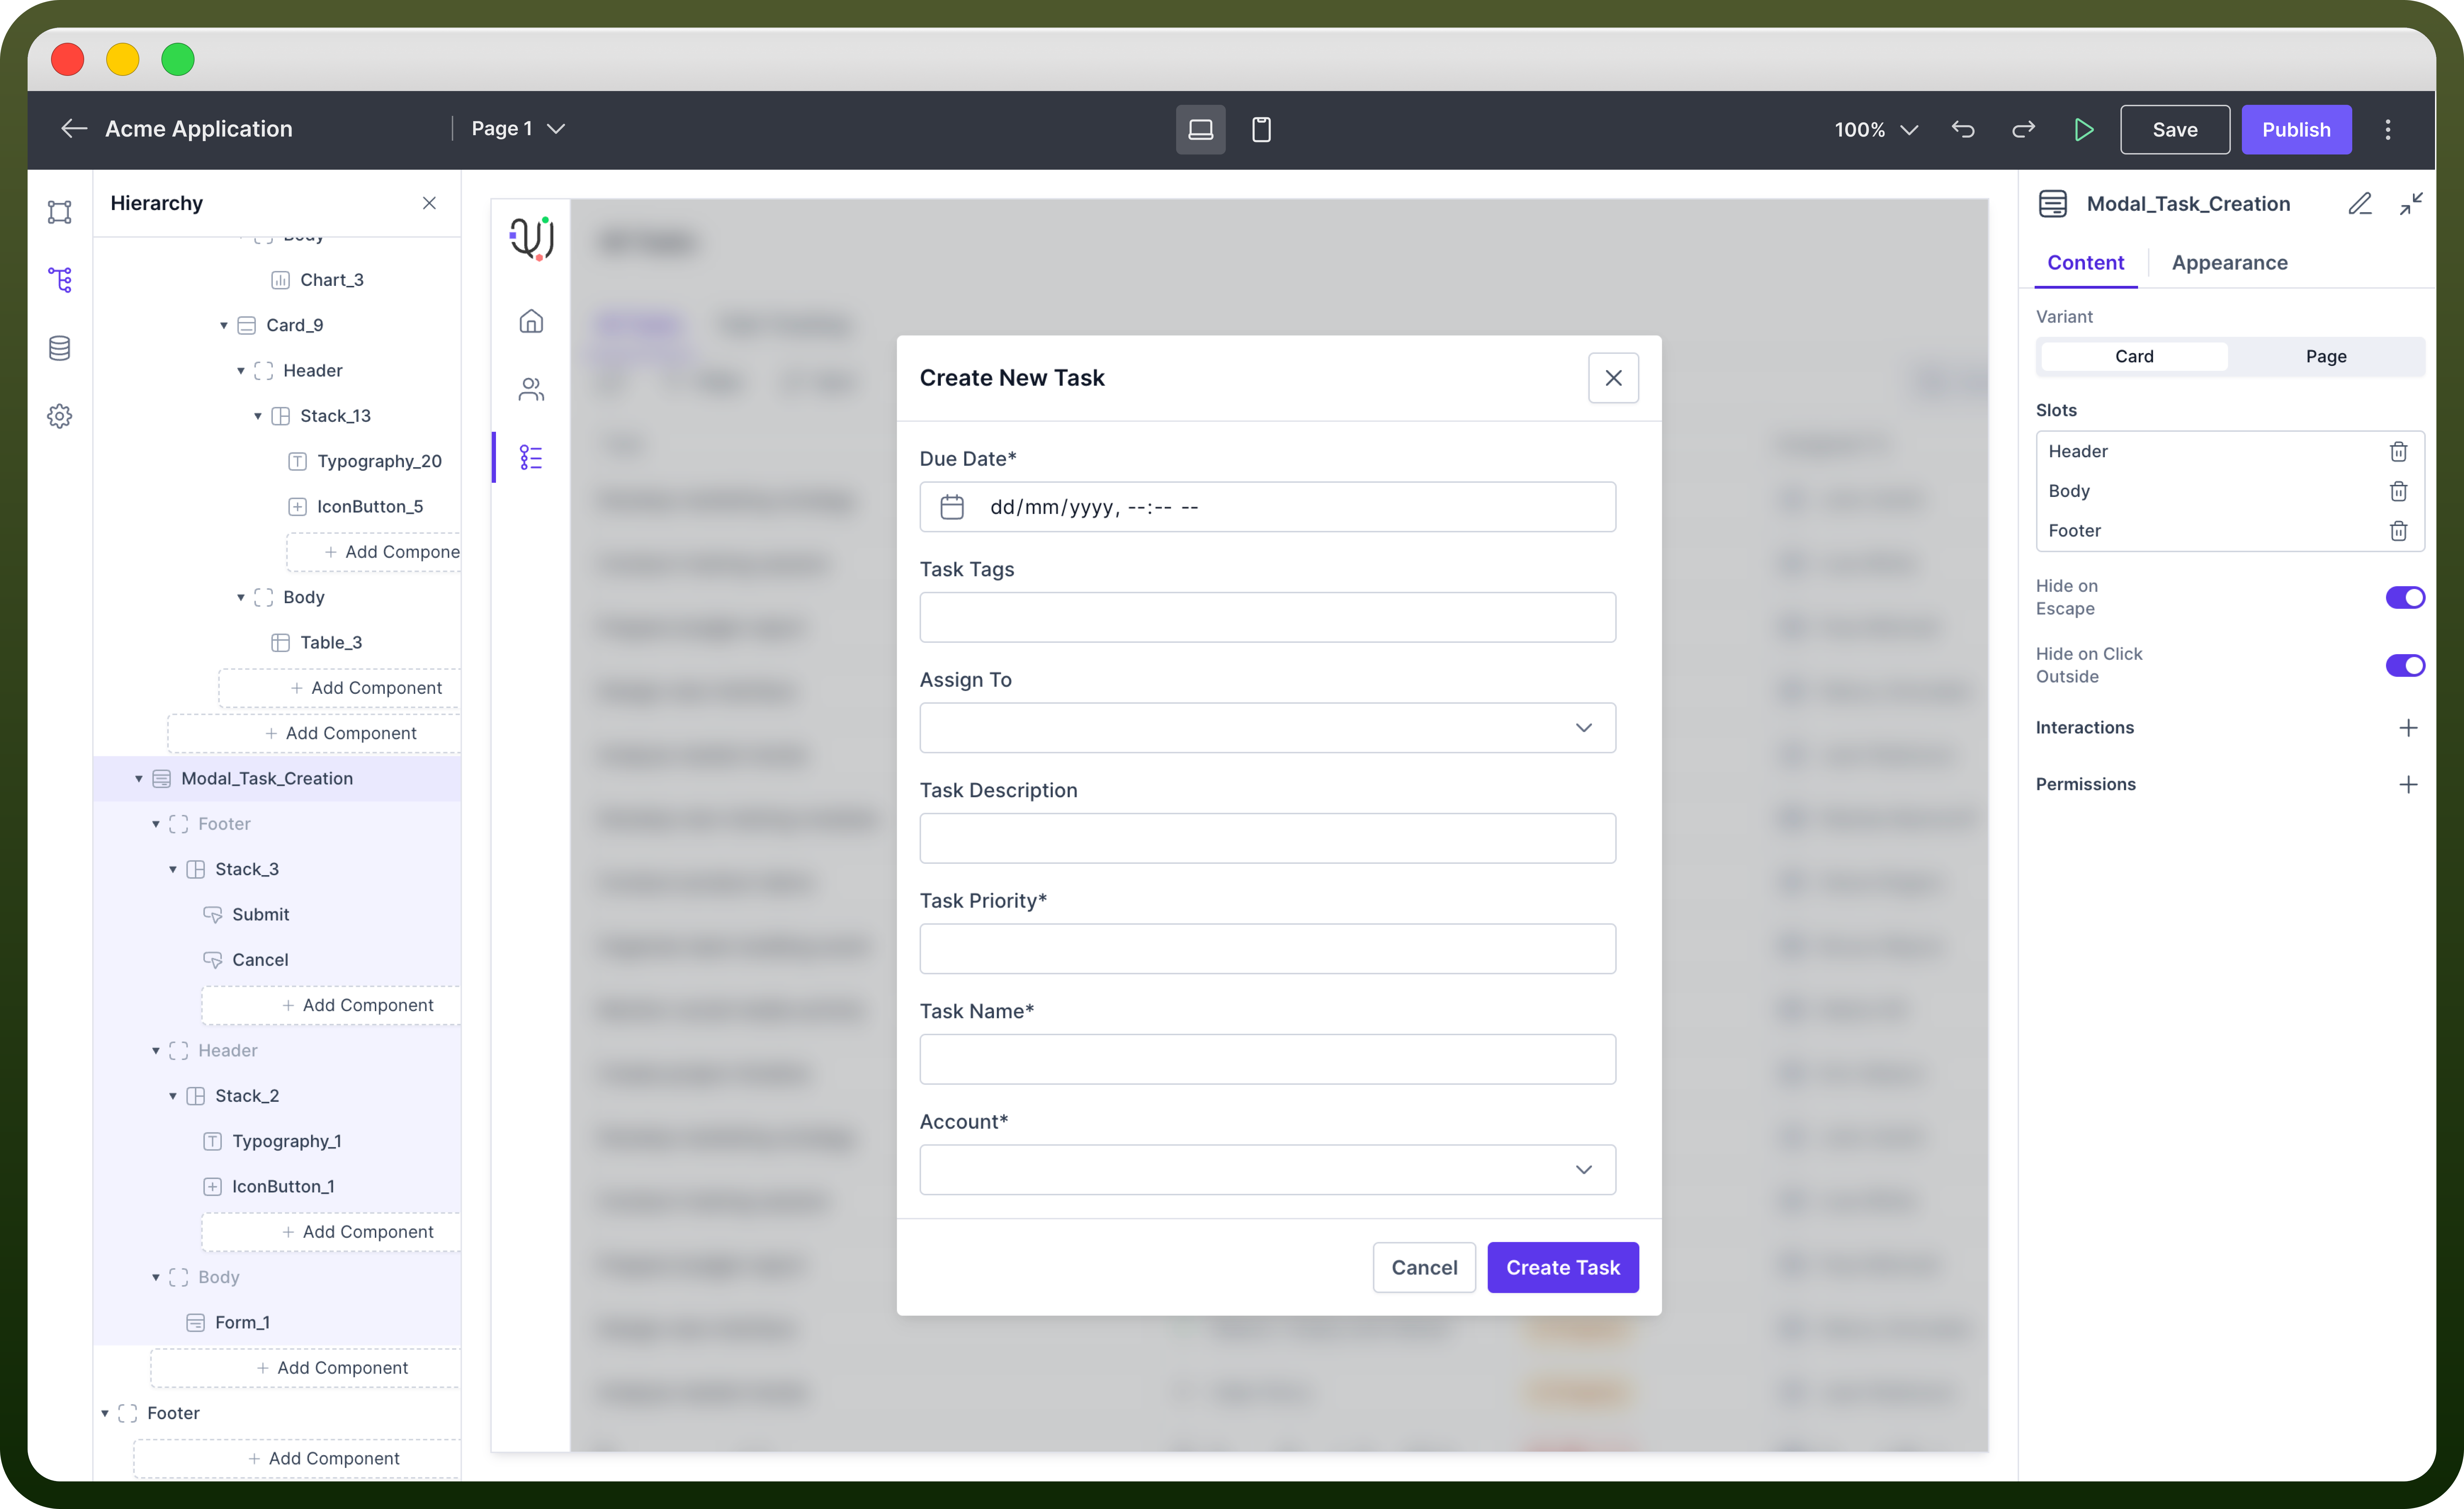2464x1509 pixels.
Task: Collapse the Stack_13 tree node
Action: coord(258,416)
